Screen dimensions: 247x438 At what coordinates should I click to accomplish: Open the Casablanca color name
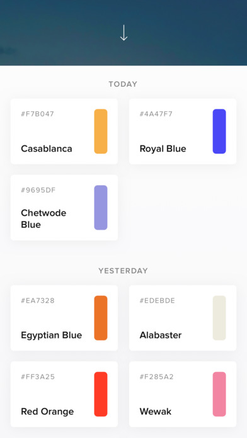coord(47,149)
